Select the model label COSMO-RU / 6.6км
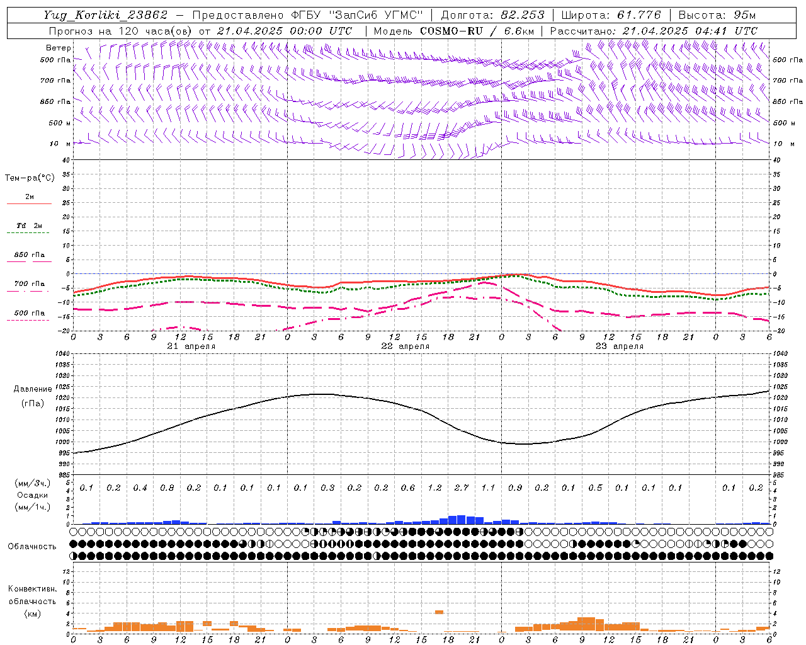This screenshot has width=806, height=645. pyautogui.click(x=477, y=31)
